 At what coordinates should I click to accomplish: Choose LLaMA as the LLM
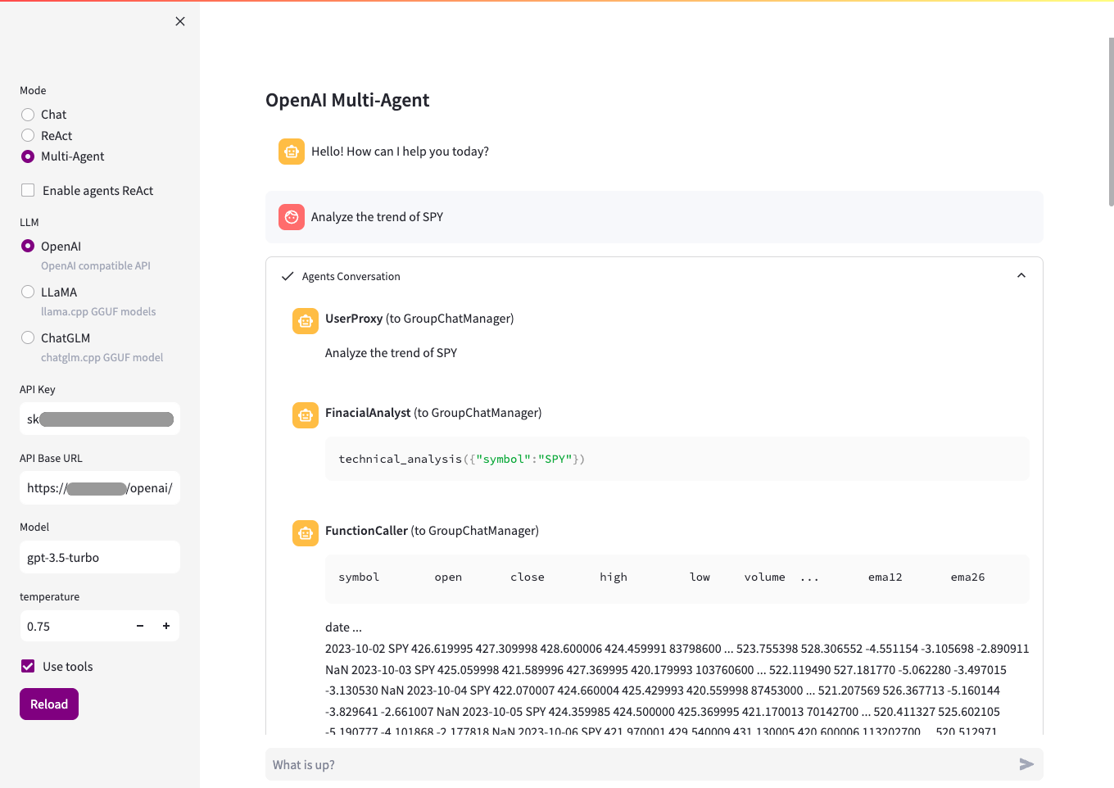coord(28,292)
